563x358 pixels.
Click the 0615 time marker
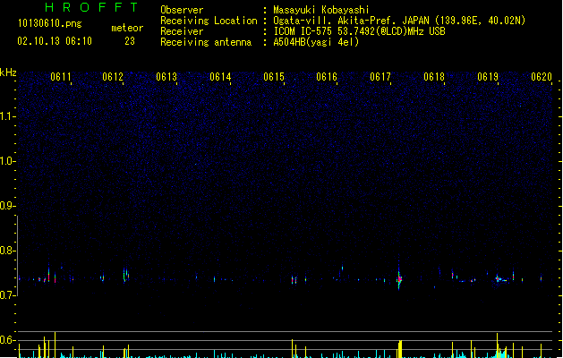coord(274,77)
